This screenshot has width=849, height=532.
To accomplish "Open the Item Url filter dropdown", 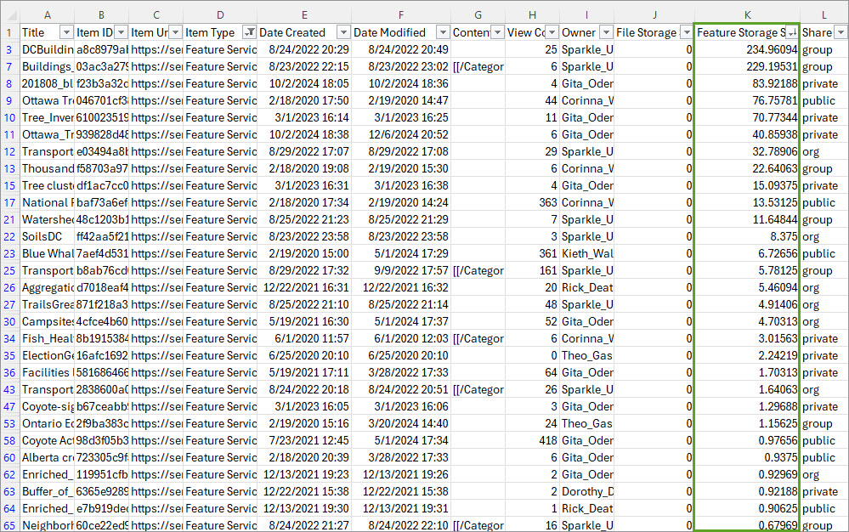I will [x=176, y=31].
